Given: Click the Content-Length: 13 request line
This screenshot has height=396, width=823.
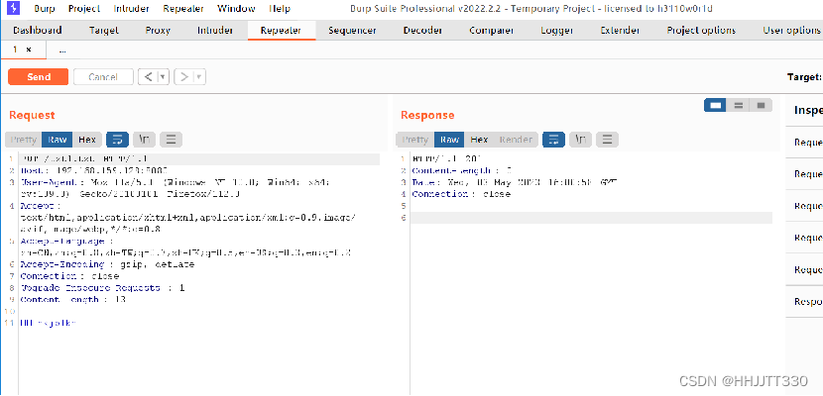Looking at the screenshot, I should coord(73,300).
